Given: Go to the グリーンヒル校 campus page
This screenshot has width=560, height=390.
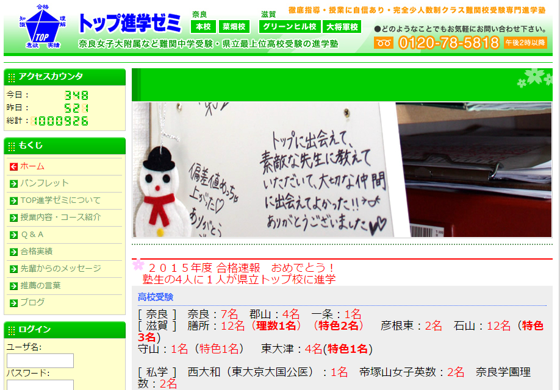Looking at the screenshot, I should click(x=290, y=27).
